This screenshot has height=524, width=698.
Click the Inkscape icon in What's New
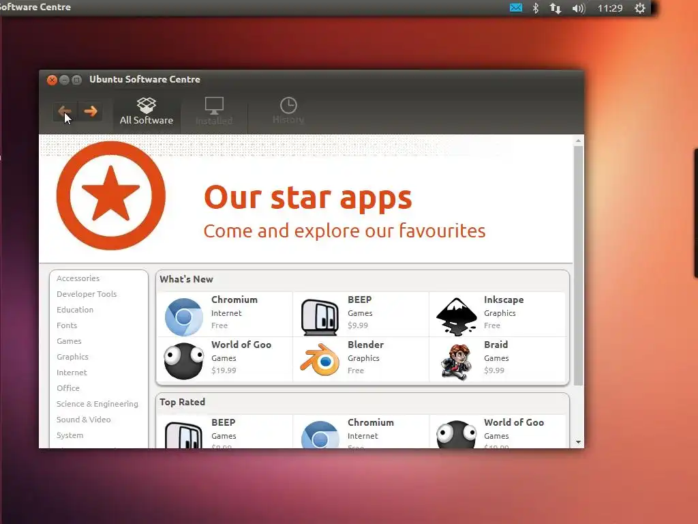click(456, 317)
